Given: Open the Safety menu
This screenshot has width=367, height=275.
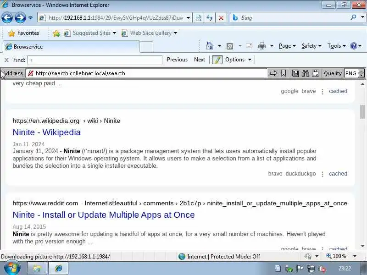Looking at the screenshot, I should point(311,46).
